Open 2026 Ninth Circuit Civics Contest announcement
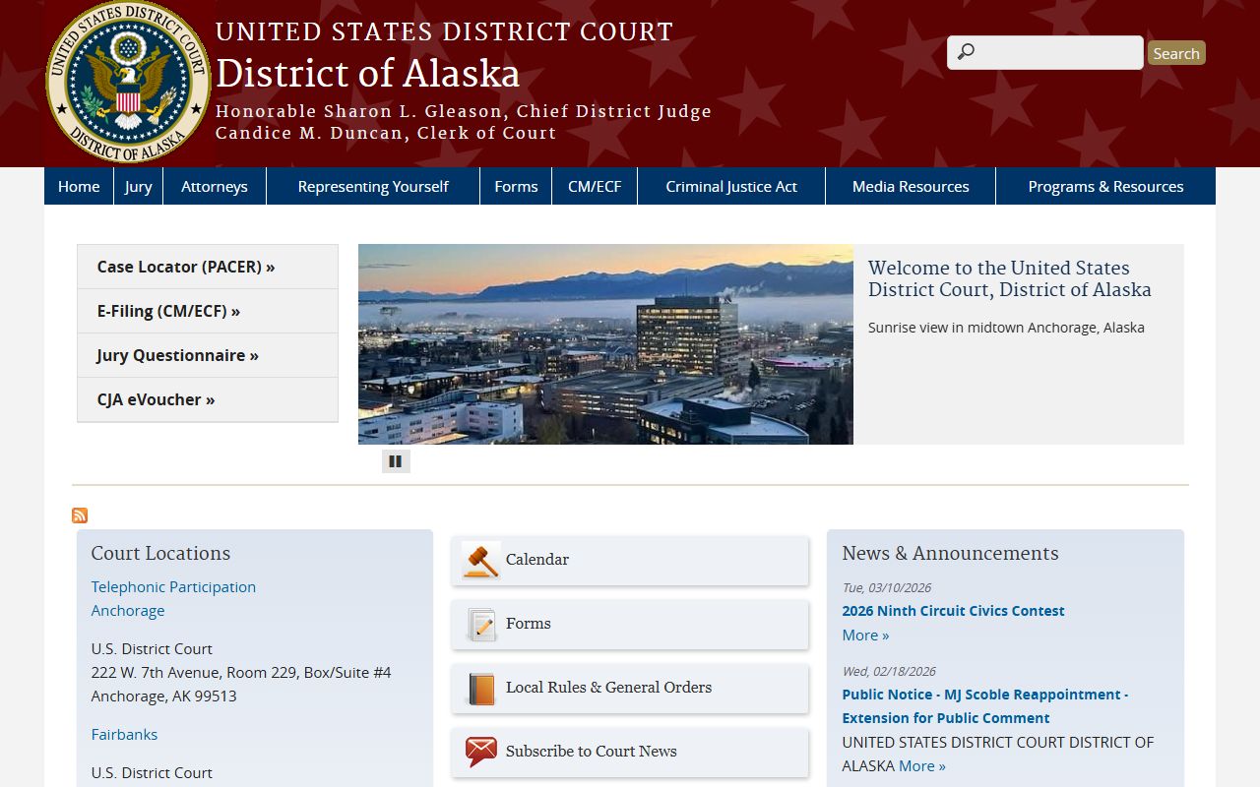This screenshot has width=1260, height=787. click(x=953, y=611)
